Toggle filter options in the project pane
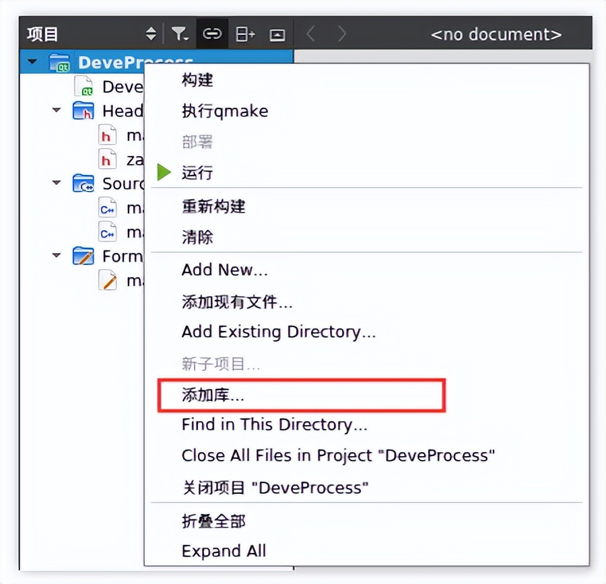Viewport: 606px width, 584px height. [179, 34]
